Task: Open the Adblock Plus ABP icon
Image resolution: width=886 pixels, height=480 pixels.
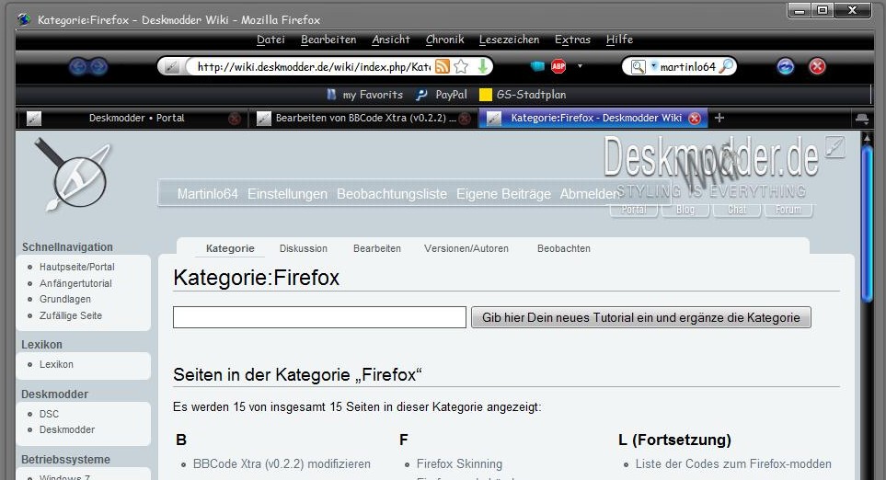Action: tap(558, 66)
